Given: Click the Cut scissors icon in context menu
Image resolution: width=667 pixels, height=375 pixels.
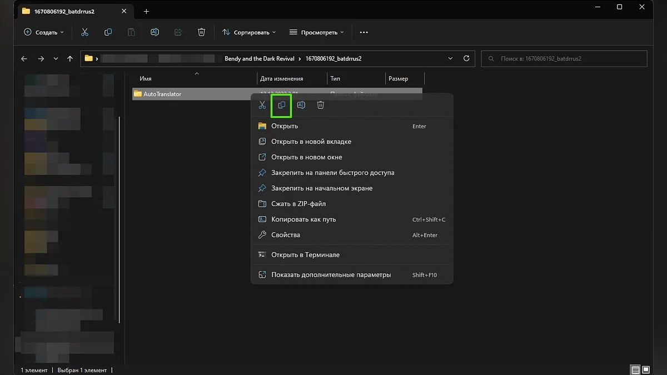Looking at the screenshot, I should click(262, 105).
